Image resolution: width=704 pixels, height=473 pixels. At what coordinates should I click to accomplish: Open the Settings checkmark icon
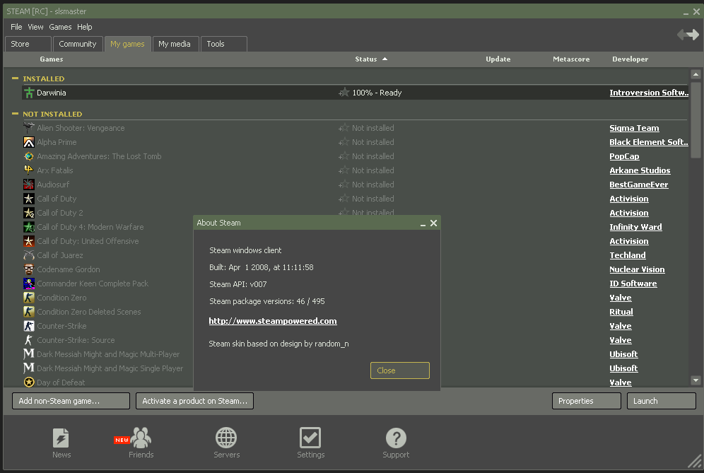(x=310, y=438)
